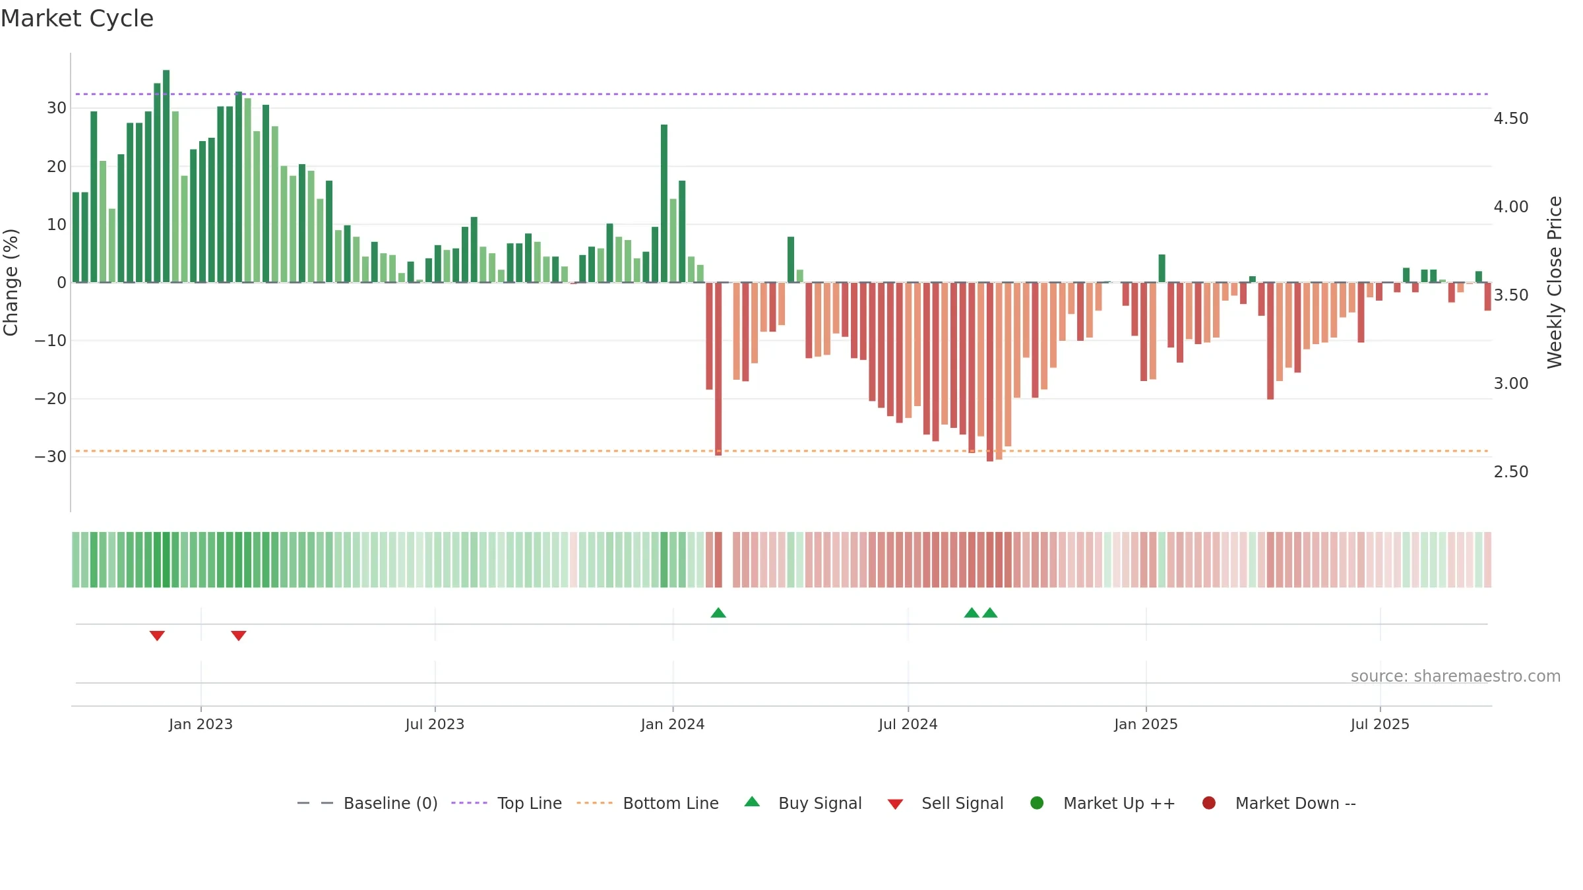Click the Market Cycle chart title
Viewport: 1583px width, 890px height.
click(x=77, y=18)
